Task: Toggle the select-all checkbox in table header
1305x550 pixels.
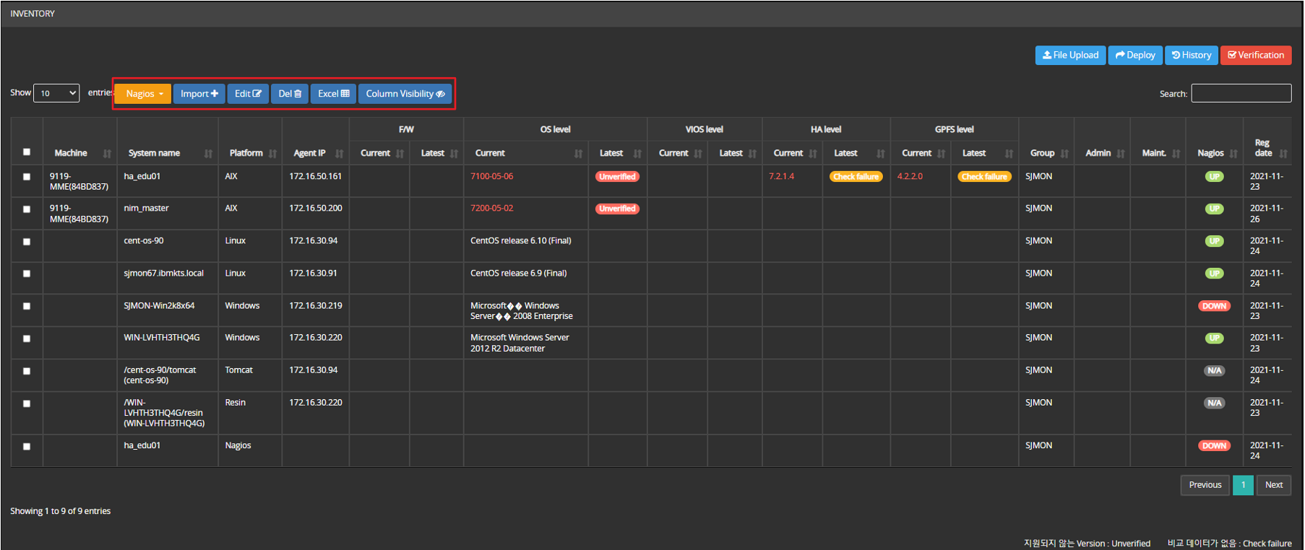Action: click(27, 152)
